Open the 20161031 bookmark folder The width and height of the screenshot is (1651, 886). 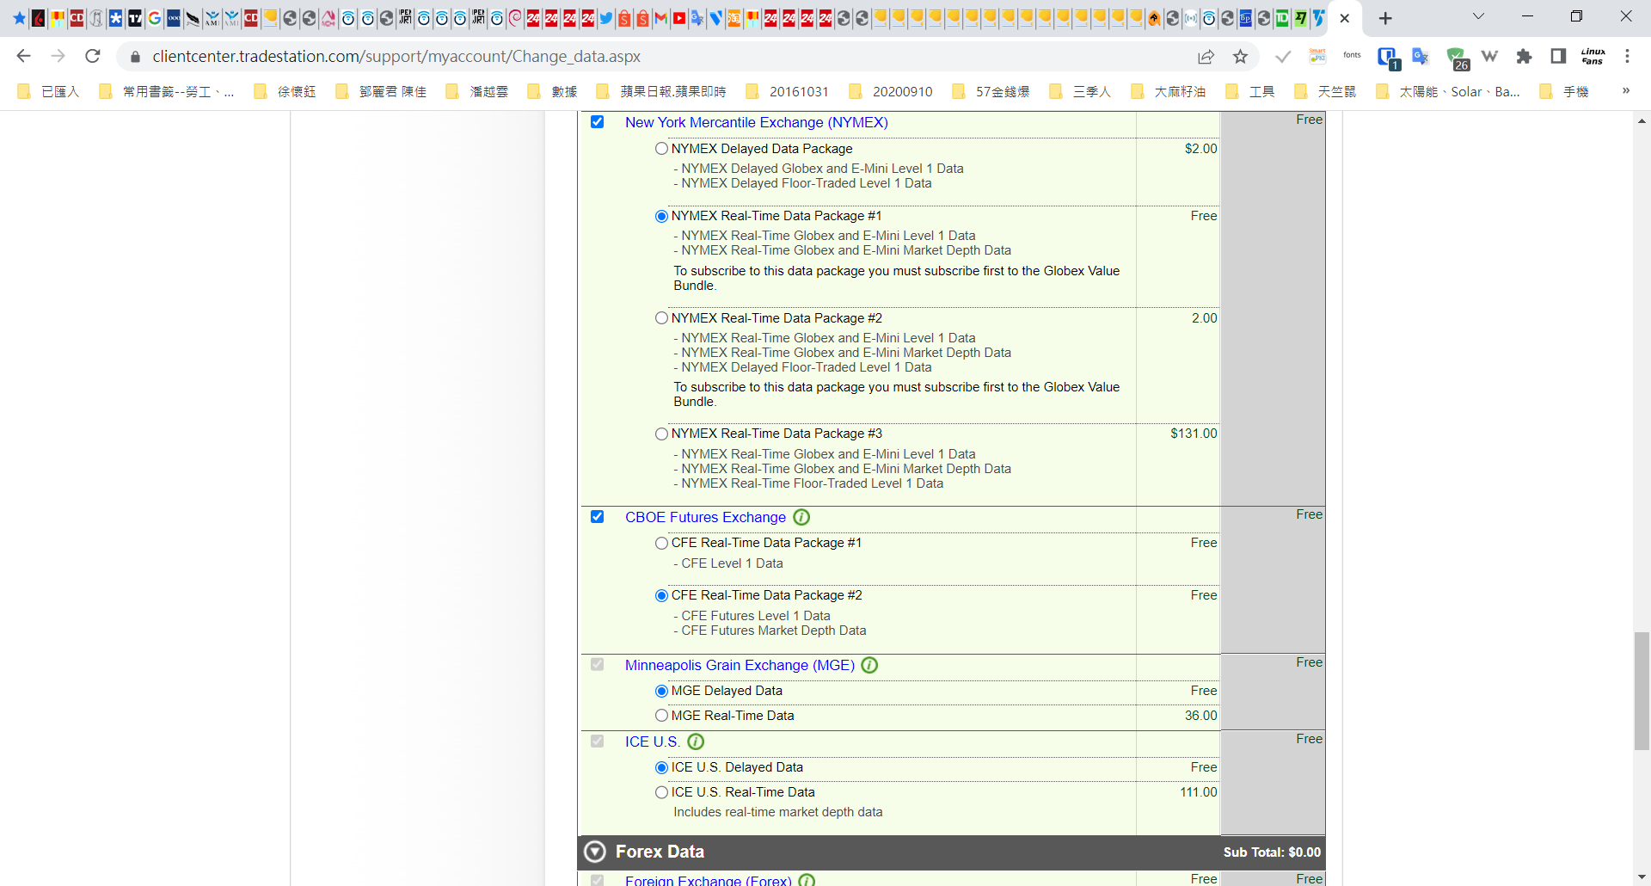click(x=788, y=91)
